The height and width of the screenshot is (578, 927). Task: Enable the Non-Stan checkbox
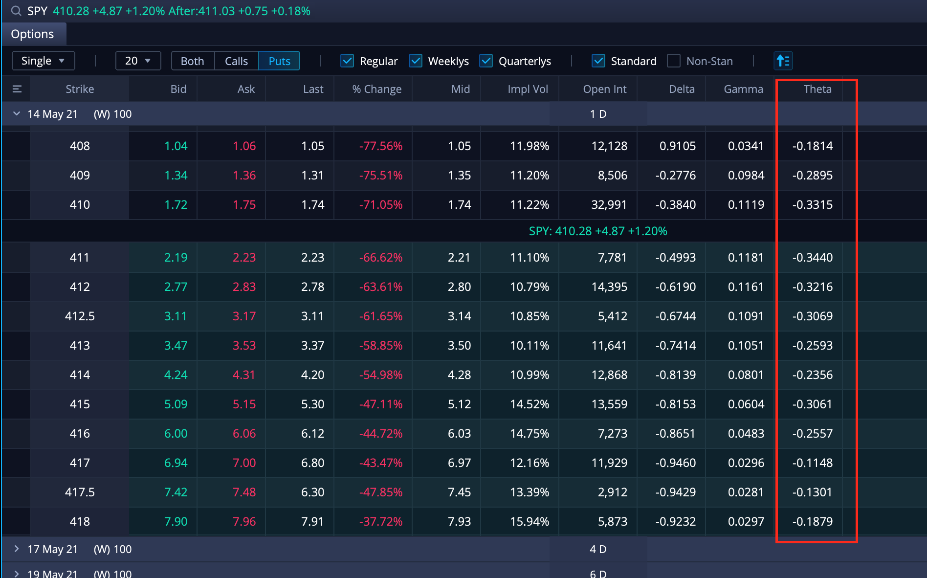point(674,61)
